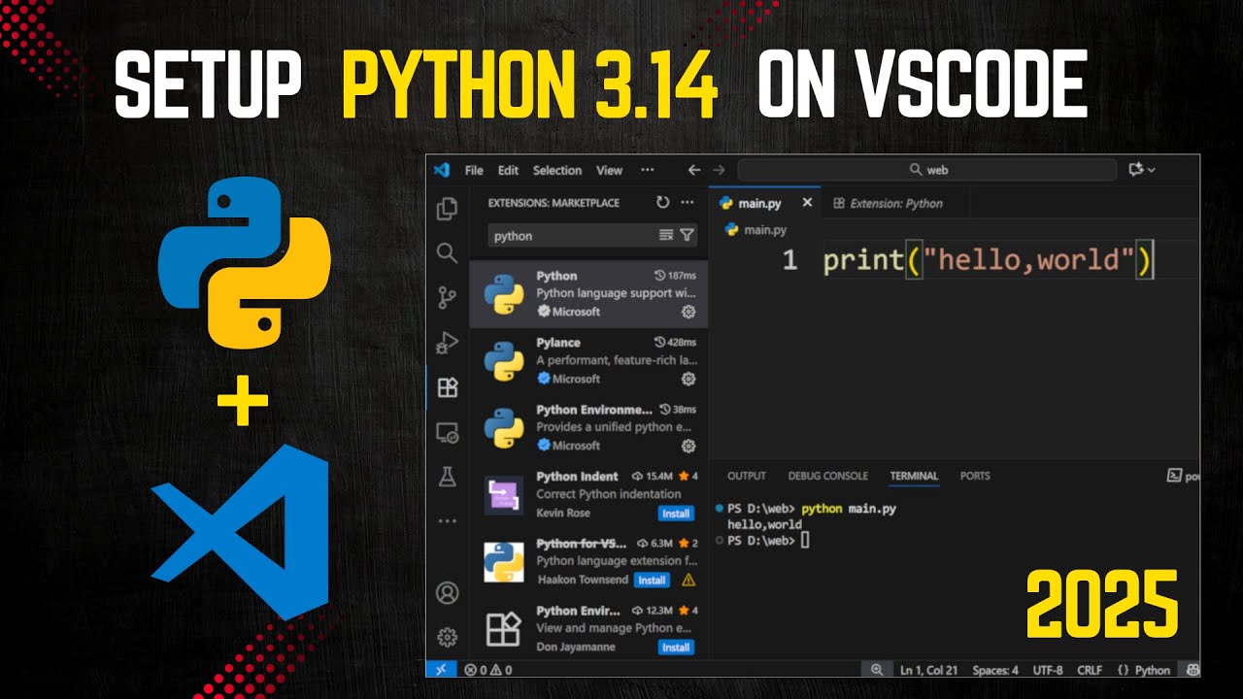Change file encoding UTF-8
Screen dimensions: 1243x699
(x=1048, y=670)
